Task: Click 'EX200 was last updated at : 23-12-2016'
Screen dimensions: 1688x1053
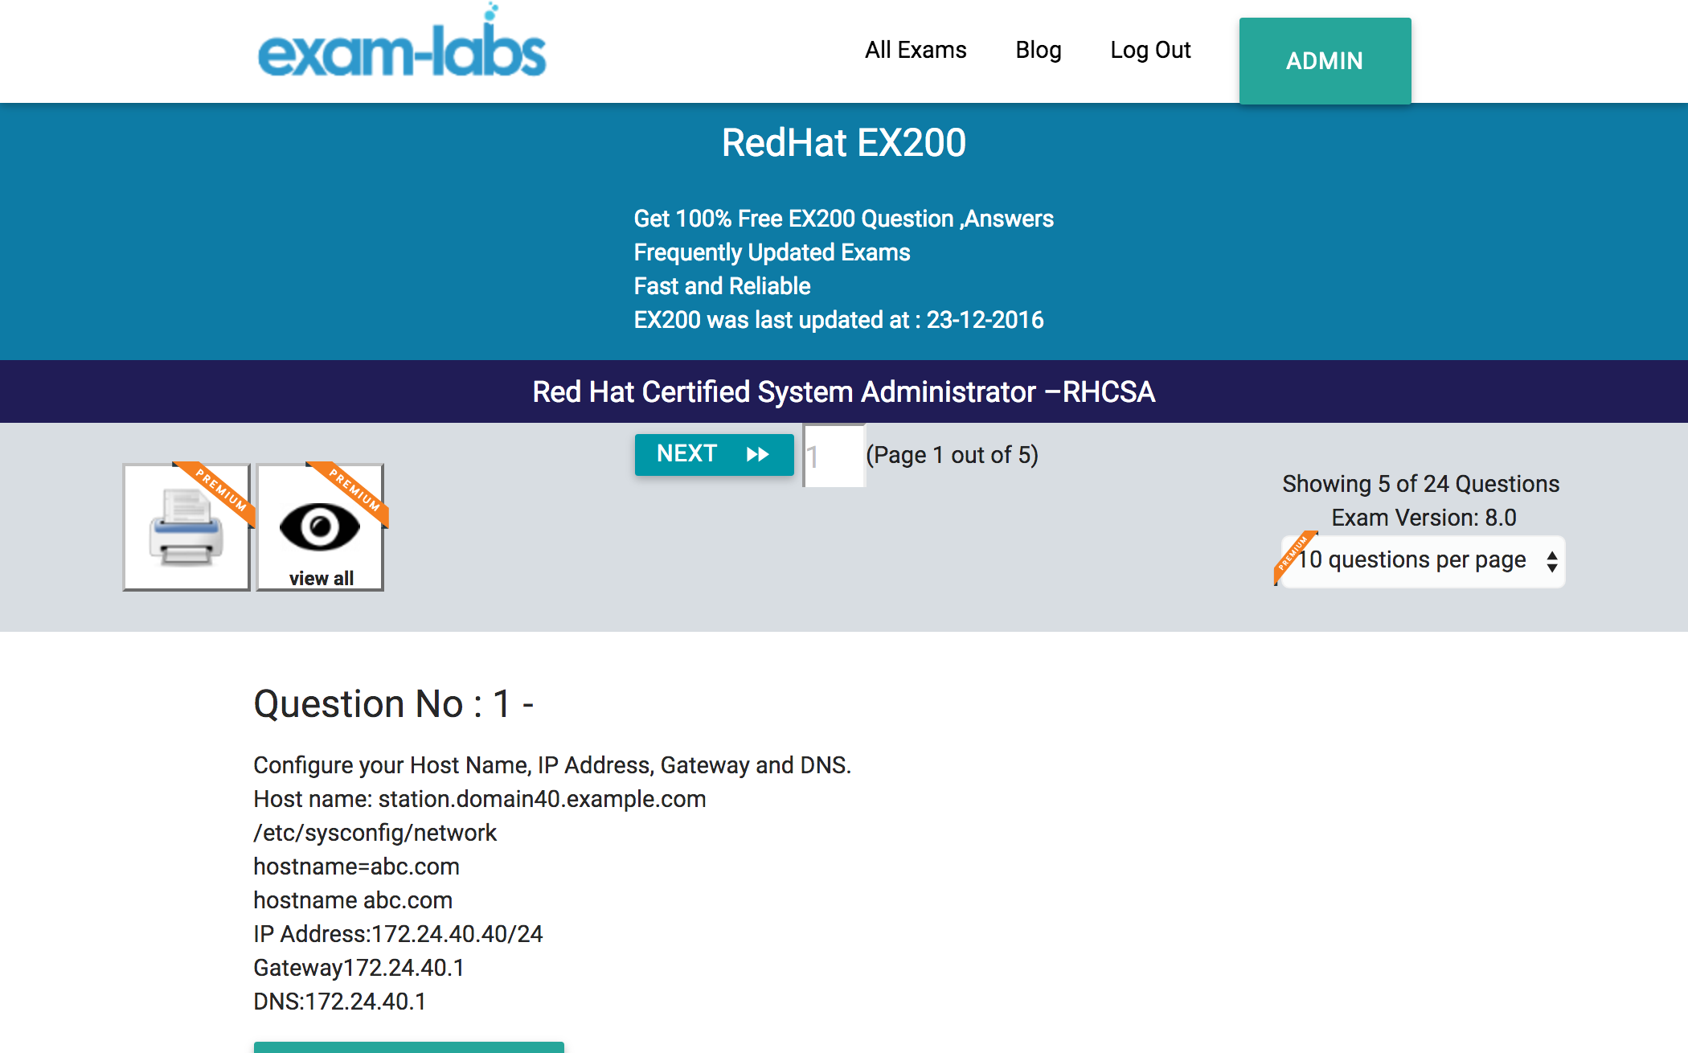Action: (838, 320)
